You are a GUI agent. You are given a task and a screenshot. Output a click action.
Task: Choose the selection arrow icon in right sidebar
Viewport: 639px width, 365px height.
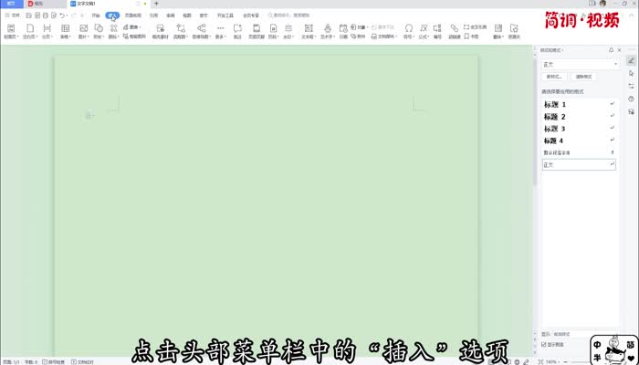(632, 73)
